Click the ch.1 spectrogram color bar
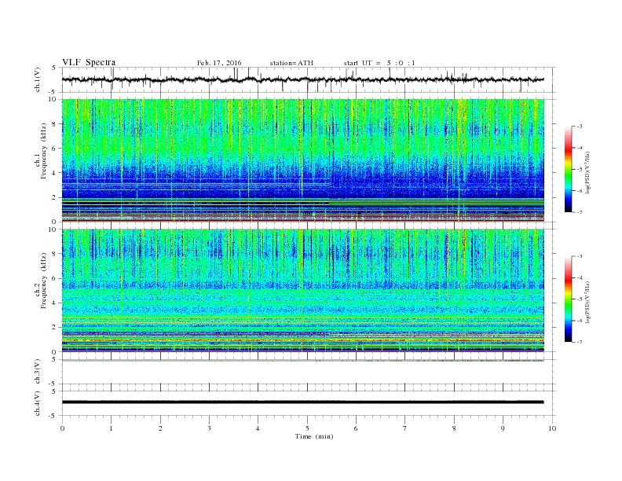 click(569, 169)
